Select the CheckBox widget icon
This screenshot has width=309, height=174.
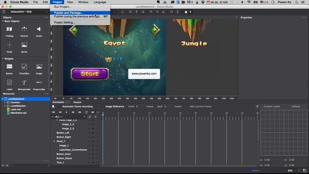pyautogui.click(x=24, y=67)
